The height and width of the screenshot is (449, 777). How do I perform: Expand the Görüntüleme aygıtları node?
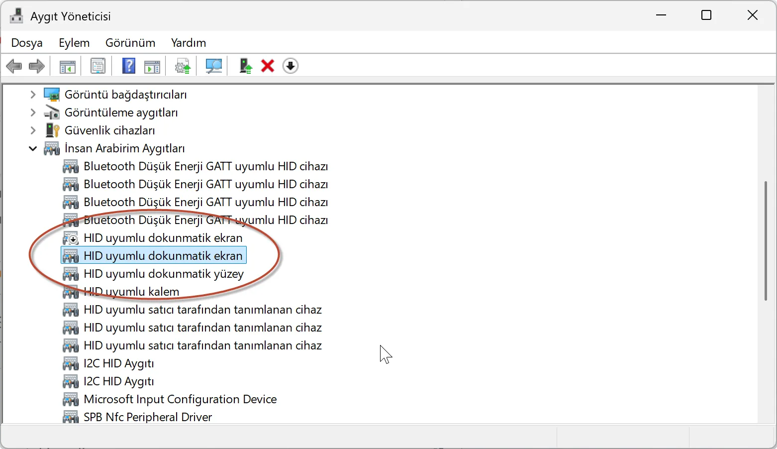point(33,112)
